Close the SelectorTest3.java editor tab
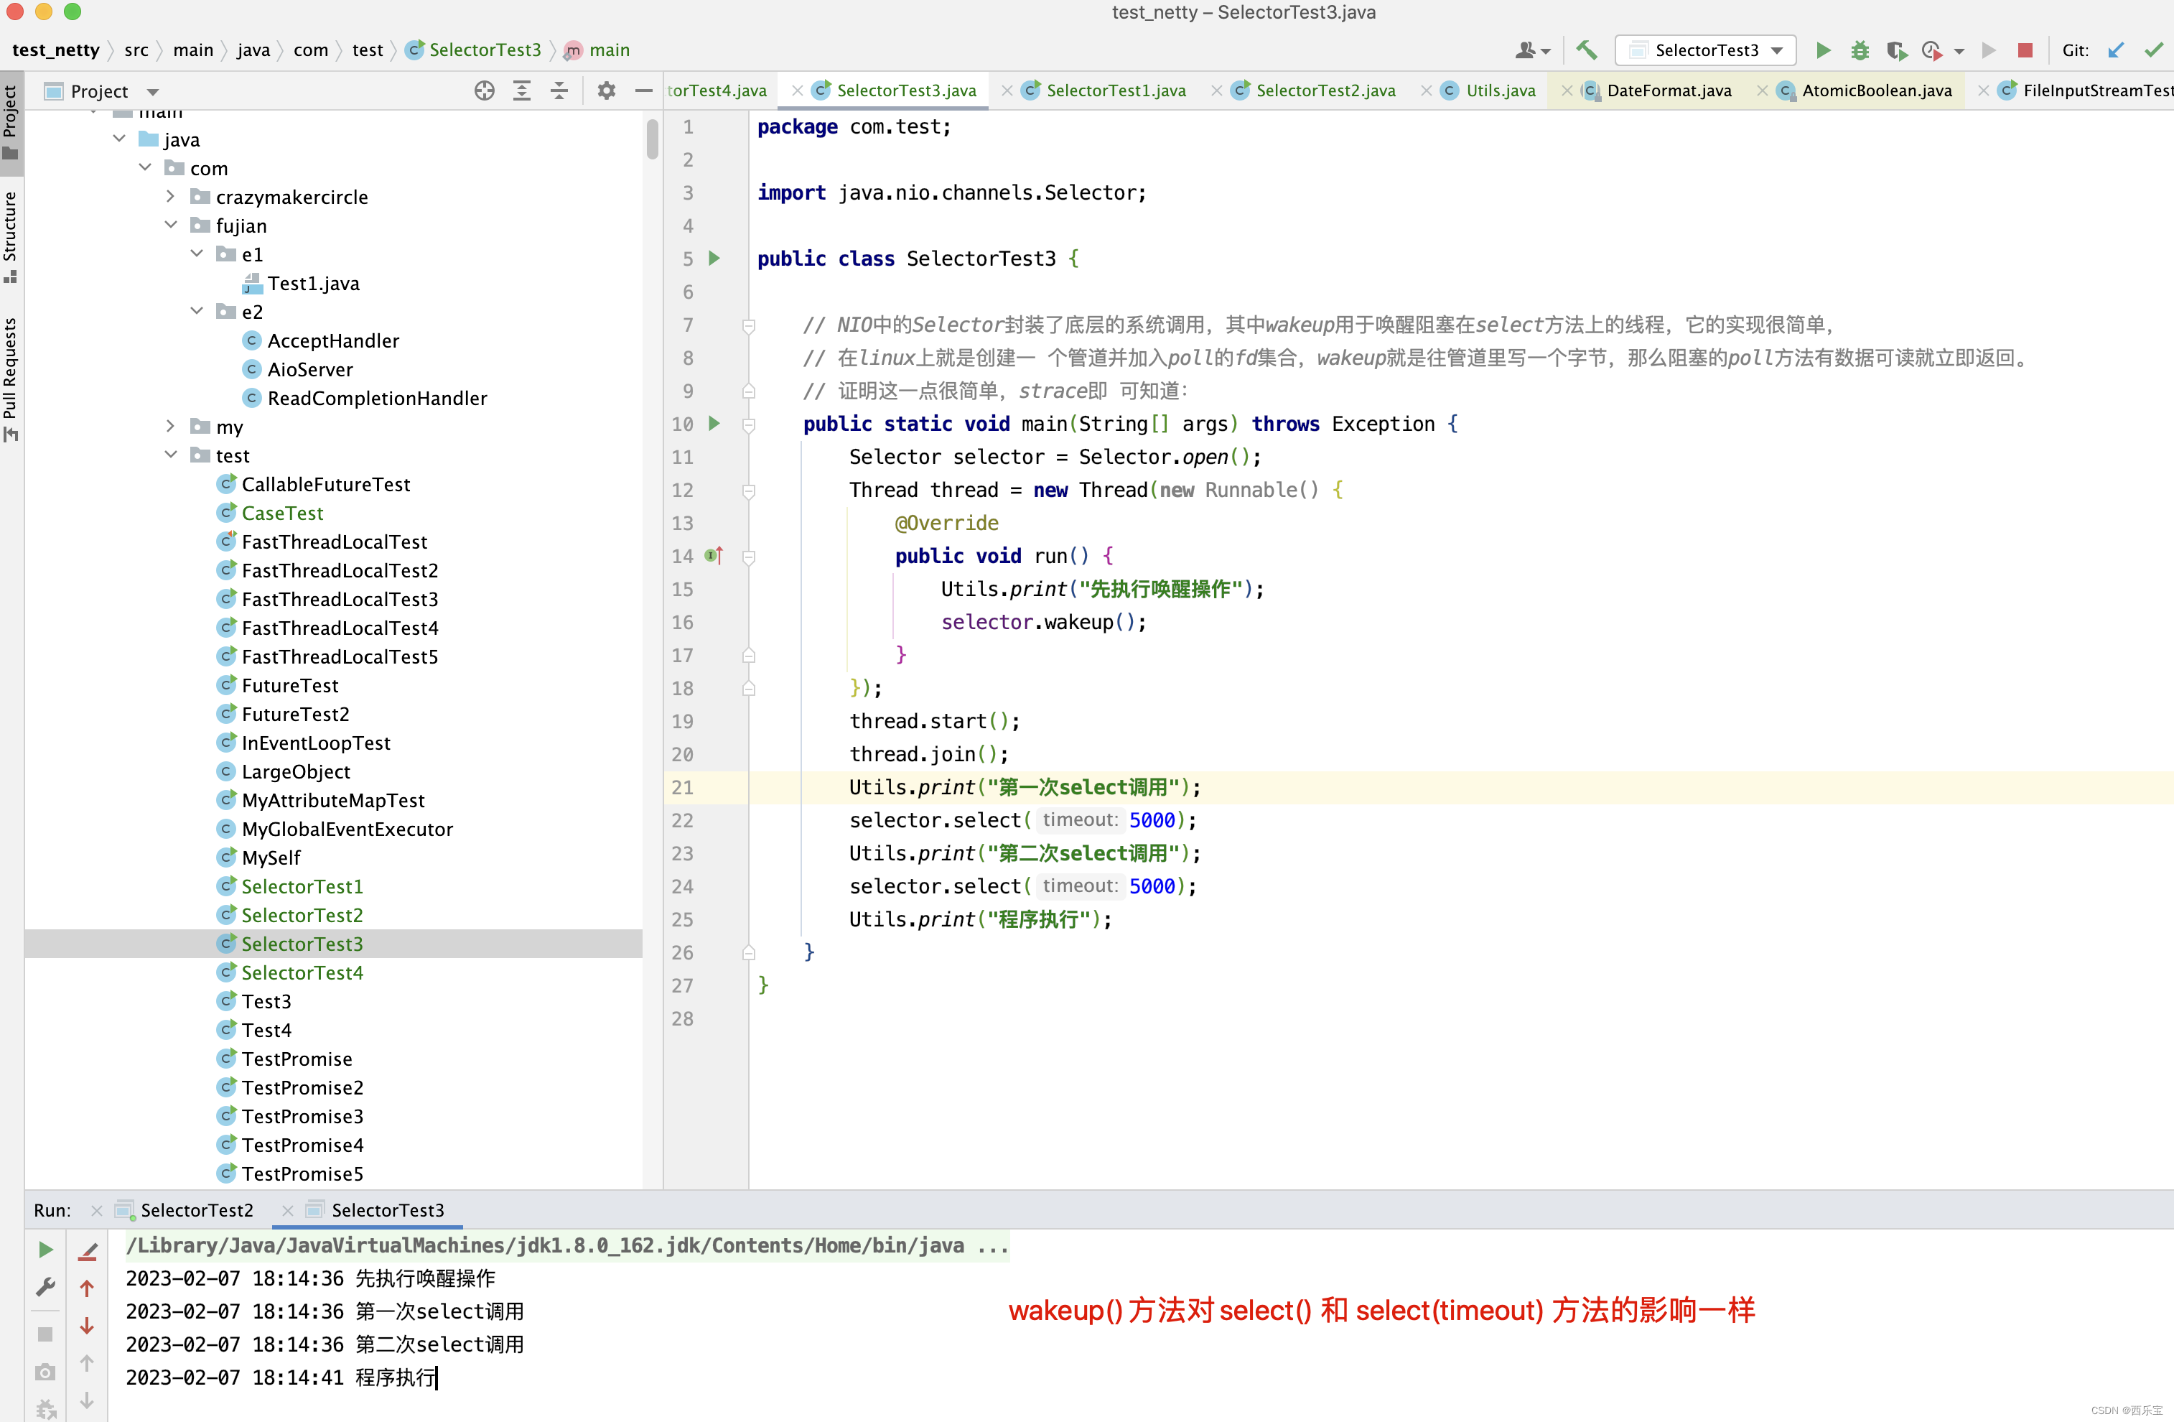The height and width of the screenshot is (1422, 2174). [798, 90]
